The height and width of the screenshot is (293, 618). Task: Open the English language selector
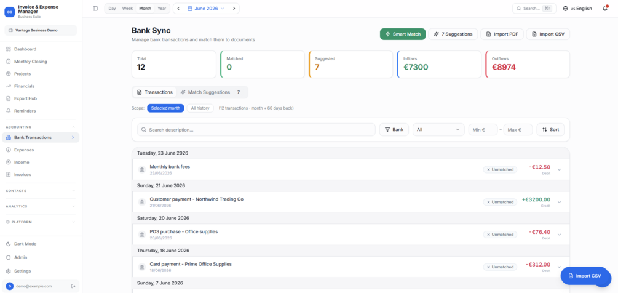pos(577,8)
